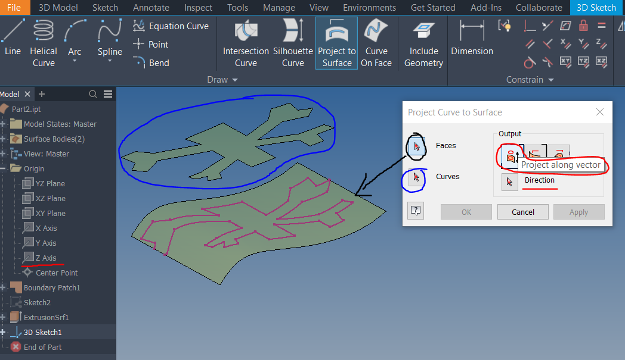Switch to the Annotate ribbon tab
Image resolution: width=625 pixels, height=360 pixels.
coord(151,7)
